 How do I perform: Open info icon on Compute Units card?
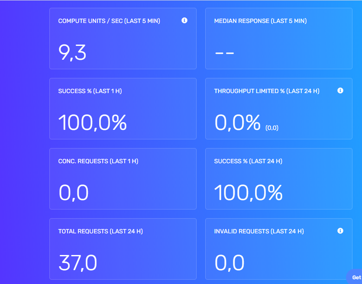(x=184, y=20)
